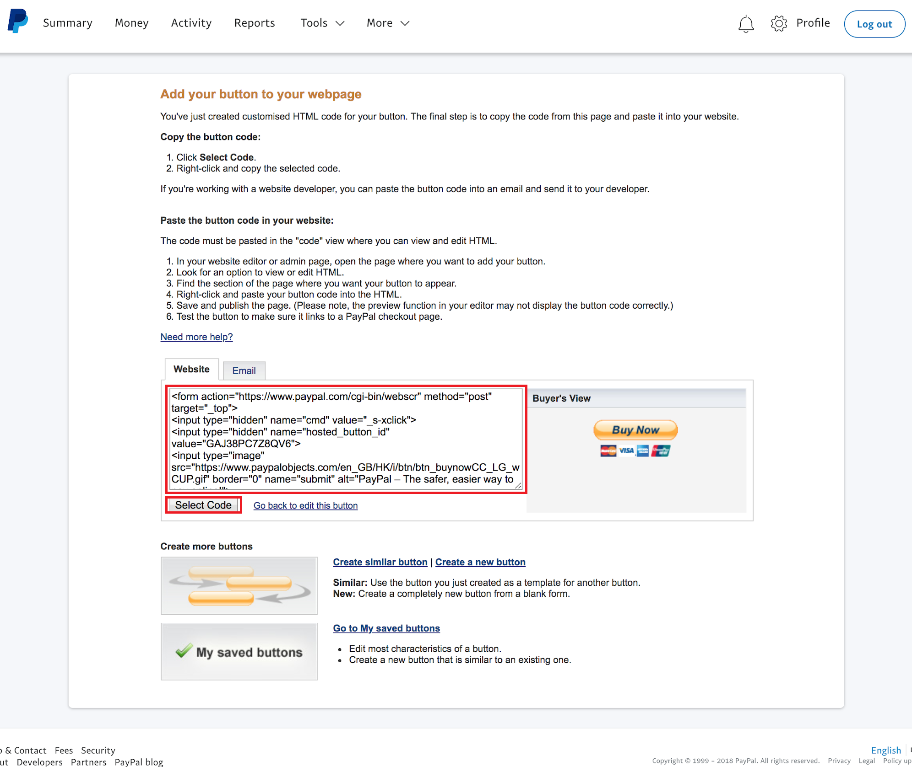Click the credit card logos under Buy Now

(635, 451)
